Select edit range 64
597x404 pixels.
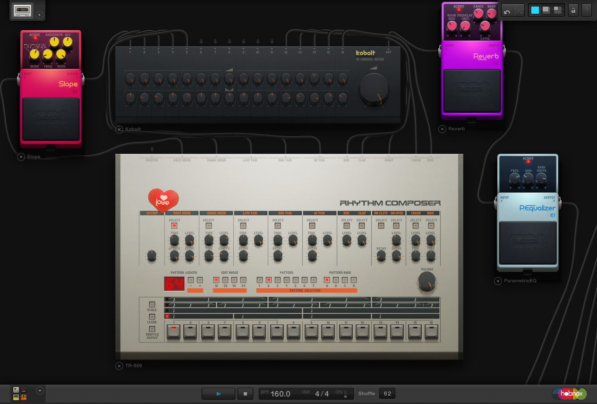243,280
